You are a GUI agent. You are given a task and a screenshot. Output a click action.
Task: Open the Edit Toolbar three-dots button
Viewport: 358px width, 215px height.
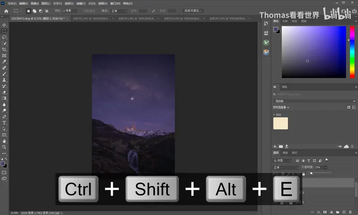point(4,153)
